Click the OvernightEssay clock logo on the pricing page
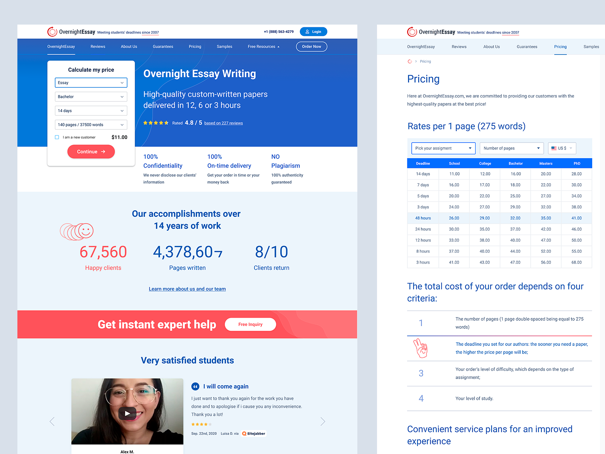The width and height of the screenshot is (605, 454). (412, 32)
